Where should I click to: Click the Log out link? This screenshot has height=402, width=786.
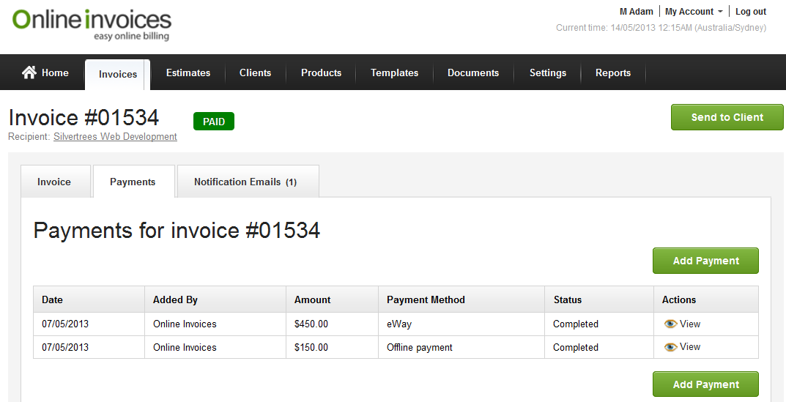point(751,12)
